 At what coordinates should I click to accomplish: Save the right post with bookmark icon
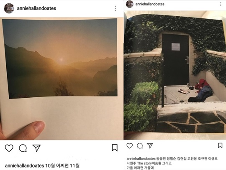point(220,145)
